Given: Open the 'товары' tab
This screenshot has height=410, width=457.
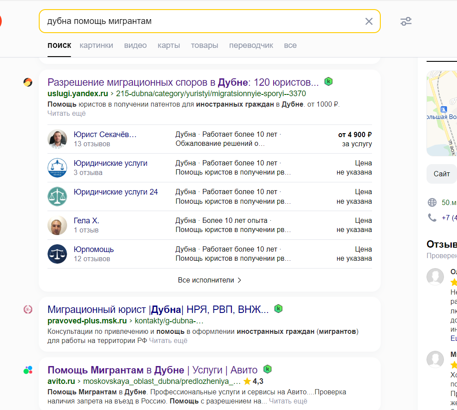Looking at the screenshot, I should 204,45.
